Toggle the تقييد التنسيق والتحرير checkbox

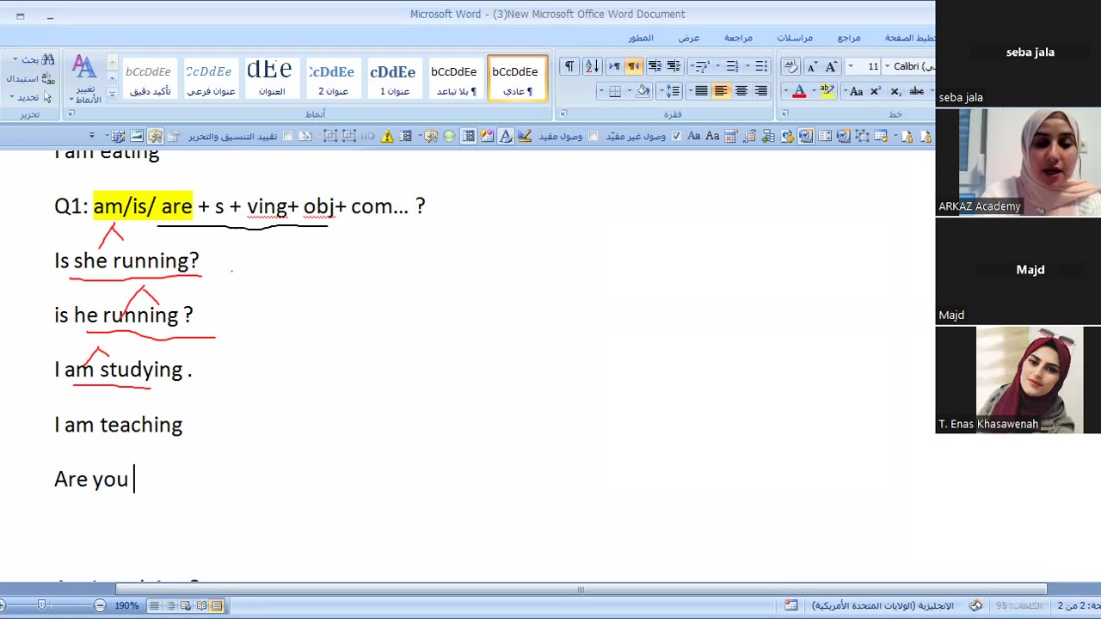(x=287, y=136)
